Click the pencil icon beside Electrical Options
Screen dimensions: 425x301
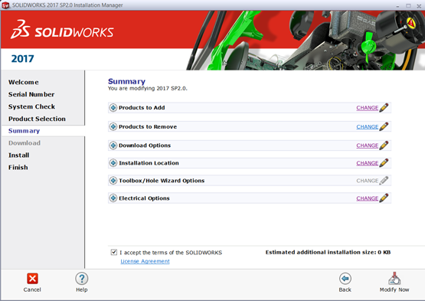(384, 198)
